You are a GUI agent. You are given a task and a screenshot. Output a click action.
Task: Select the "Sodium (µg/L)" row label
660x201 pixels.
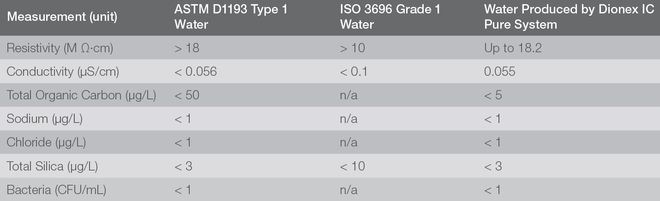coord(44,119)
